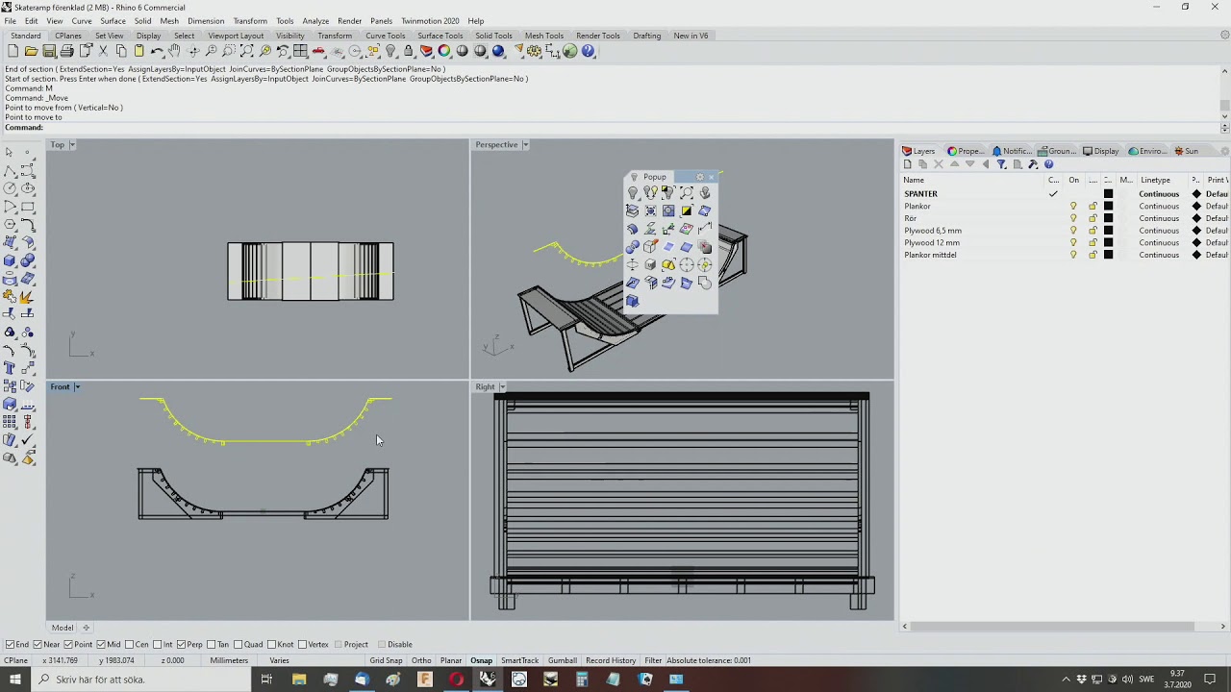Turn off the Plankor layer light bulb
The width and height of the screenshot is (1231, 692).
click(1073, 207)
